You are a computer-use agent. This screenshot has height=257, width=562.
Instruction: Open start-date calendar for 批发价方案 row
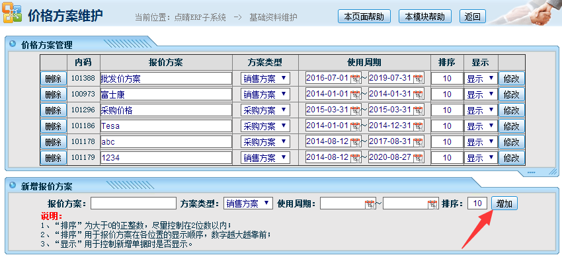355,79
